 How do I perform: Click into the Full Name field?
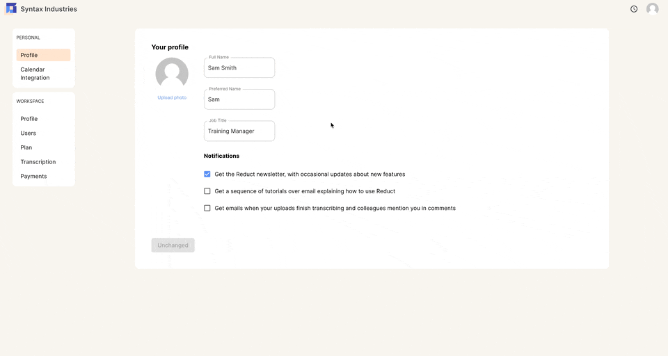239,67
